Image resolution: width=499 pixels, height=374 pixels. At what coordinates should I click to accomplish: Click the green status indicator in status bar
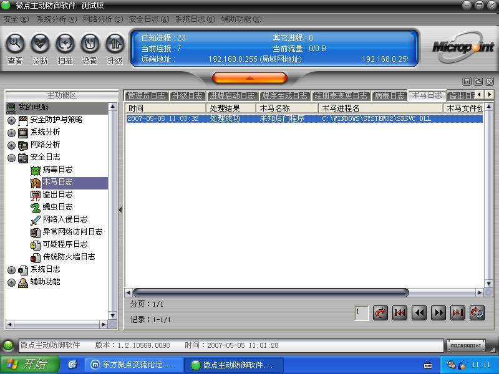click(8, 345)
